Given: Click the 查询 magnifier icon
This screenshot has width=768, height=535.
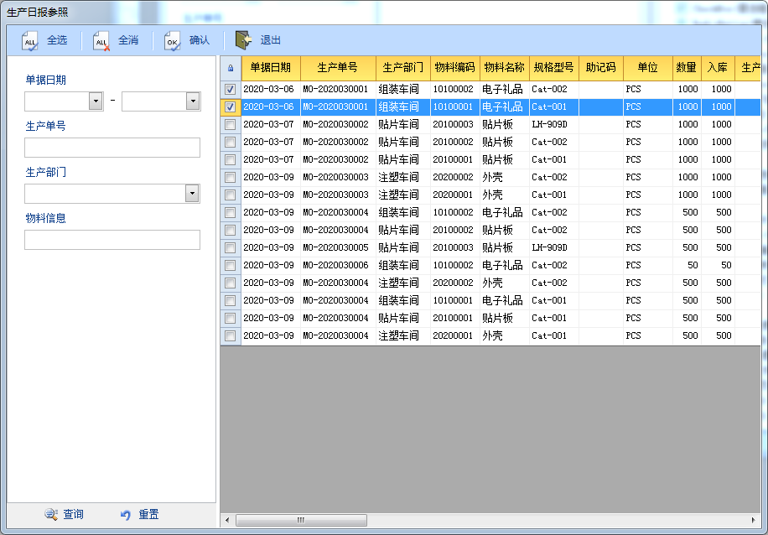Looking at the screenshot, I should 51,514.
